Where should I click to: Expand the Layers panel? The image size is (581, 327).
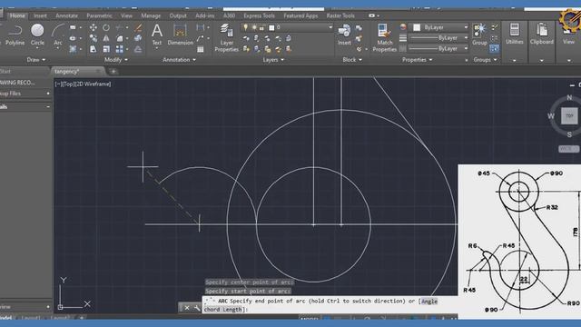tap(273, 60)
